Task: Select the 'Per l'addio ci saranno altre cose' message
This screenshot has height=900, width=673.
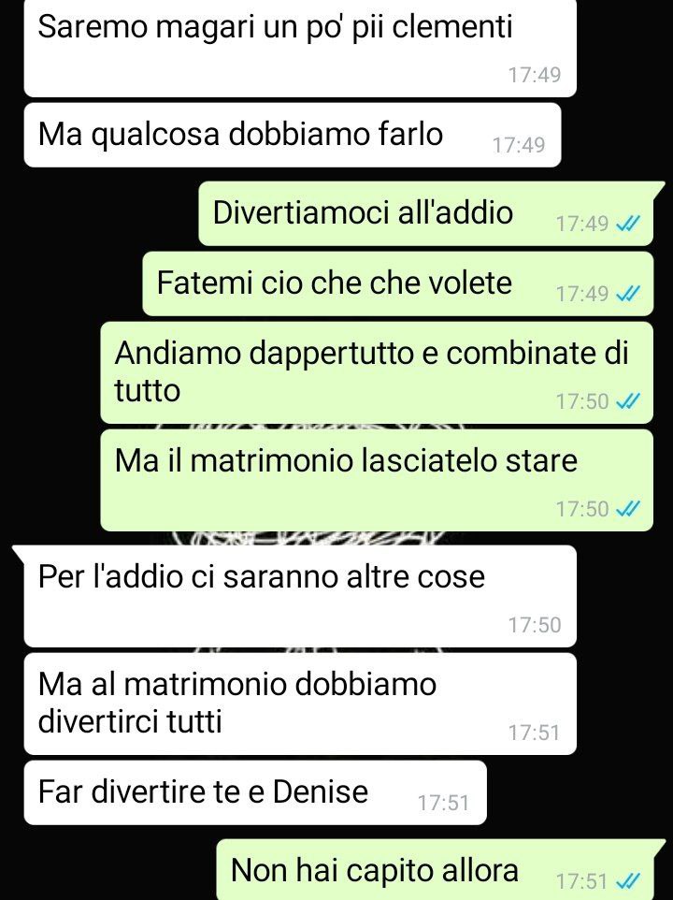Action: point(300,596)
